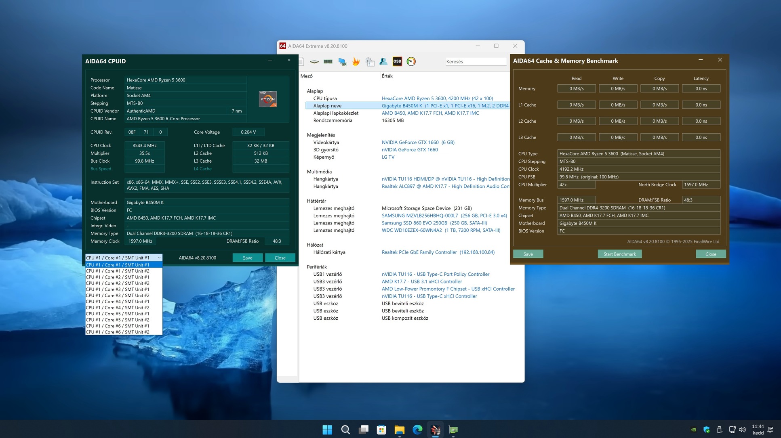Open the OSD panel icon
781x438 pixels.
point(397,61)
